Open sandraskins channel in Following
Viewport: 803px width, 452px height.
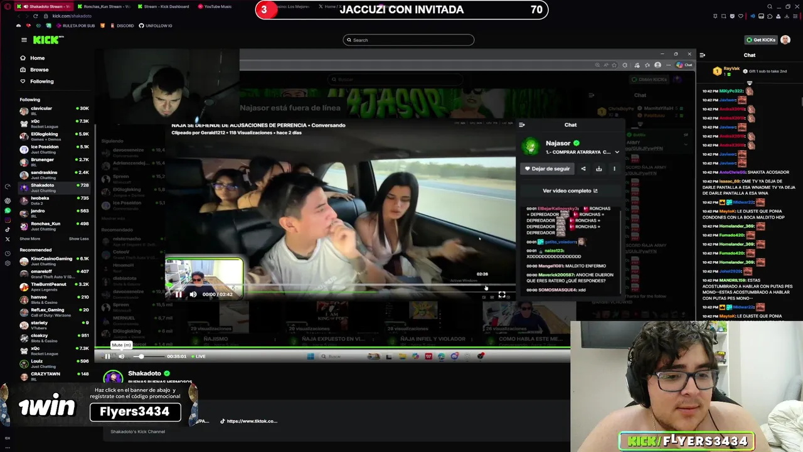[x=54, y=175]
